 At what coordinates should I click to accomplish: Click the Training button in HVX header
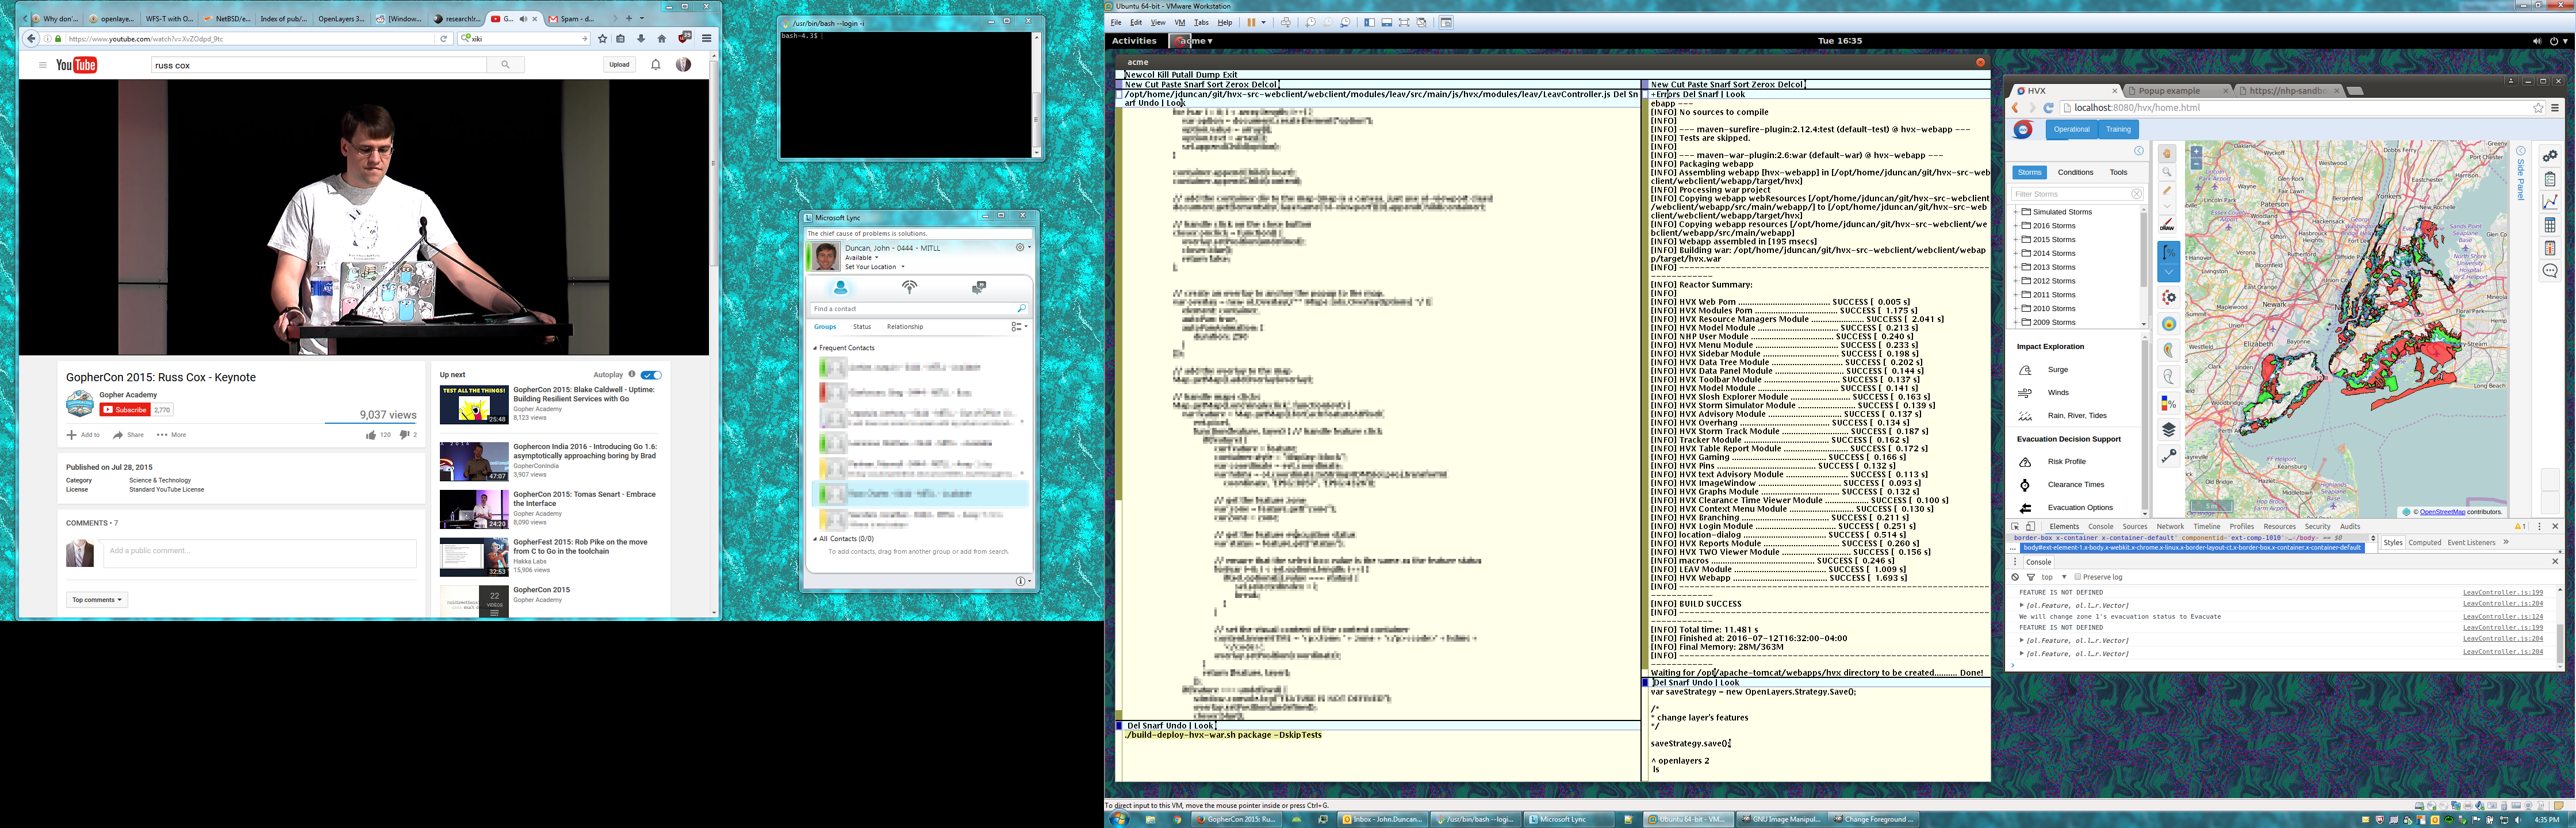click(2118, 129)
